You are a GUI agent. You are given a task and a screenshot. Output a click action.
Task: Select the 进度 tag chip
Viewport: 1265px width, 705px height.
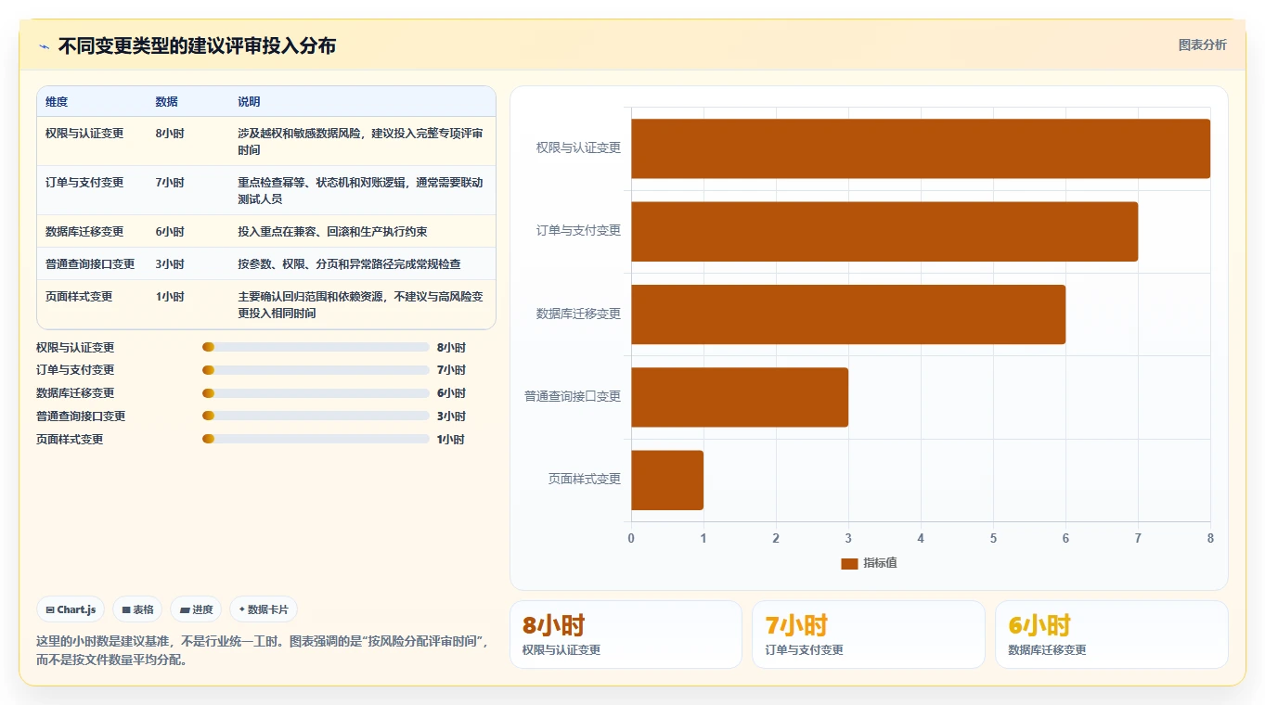click(197, 609)
